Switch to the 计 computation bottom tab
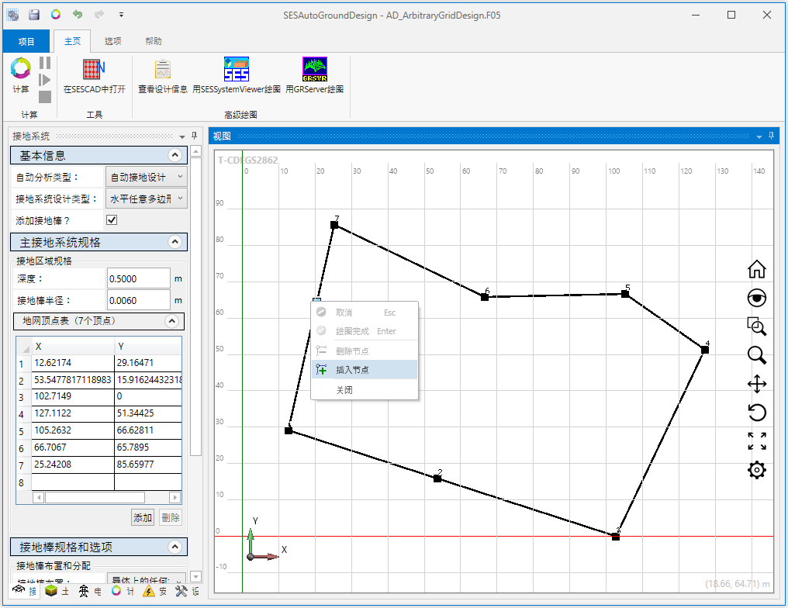 point(123,591)
